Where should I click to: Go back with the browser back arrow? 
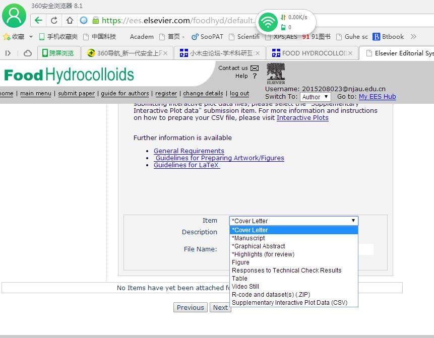tap(38, 20)
